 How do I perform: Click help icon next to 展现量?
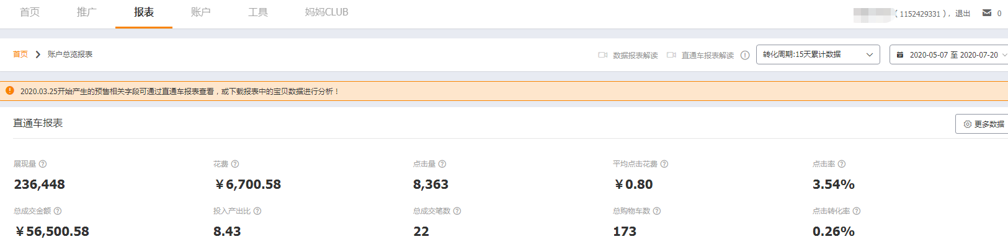(43, 164)
